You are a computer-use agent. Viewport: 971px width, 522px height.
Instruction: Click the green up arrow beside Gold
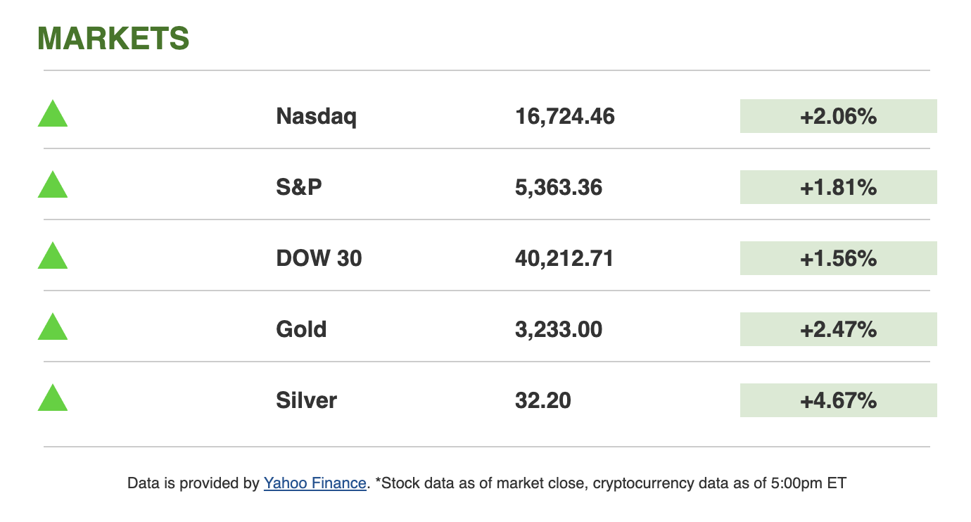click(x=53, y=328)
